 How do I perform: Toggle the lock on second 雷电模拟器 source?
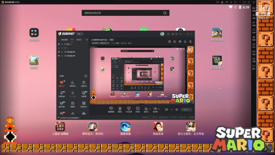pos(62,56)
